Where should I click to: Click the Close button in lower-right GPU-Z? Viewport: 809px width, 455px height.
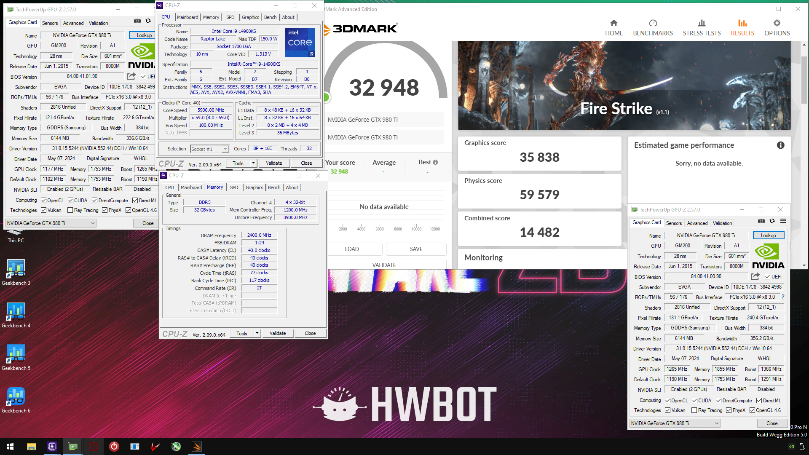point(772,423)
